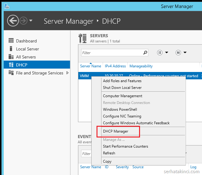
Task: Open the list view options dropdown
Action: point(163,53)
